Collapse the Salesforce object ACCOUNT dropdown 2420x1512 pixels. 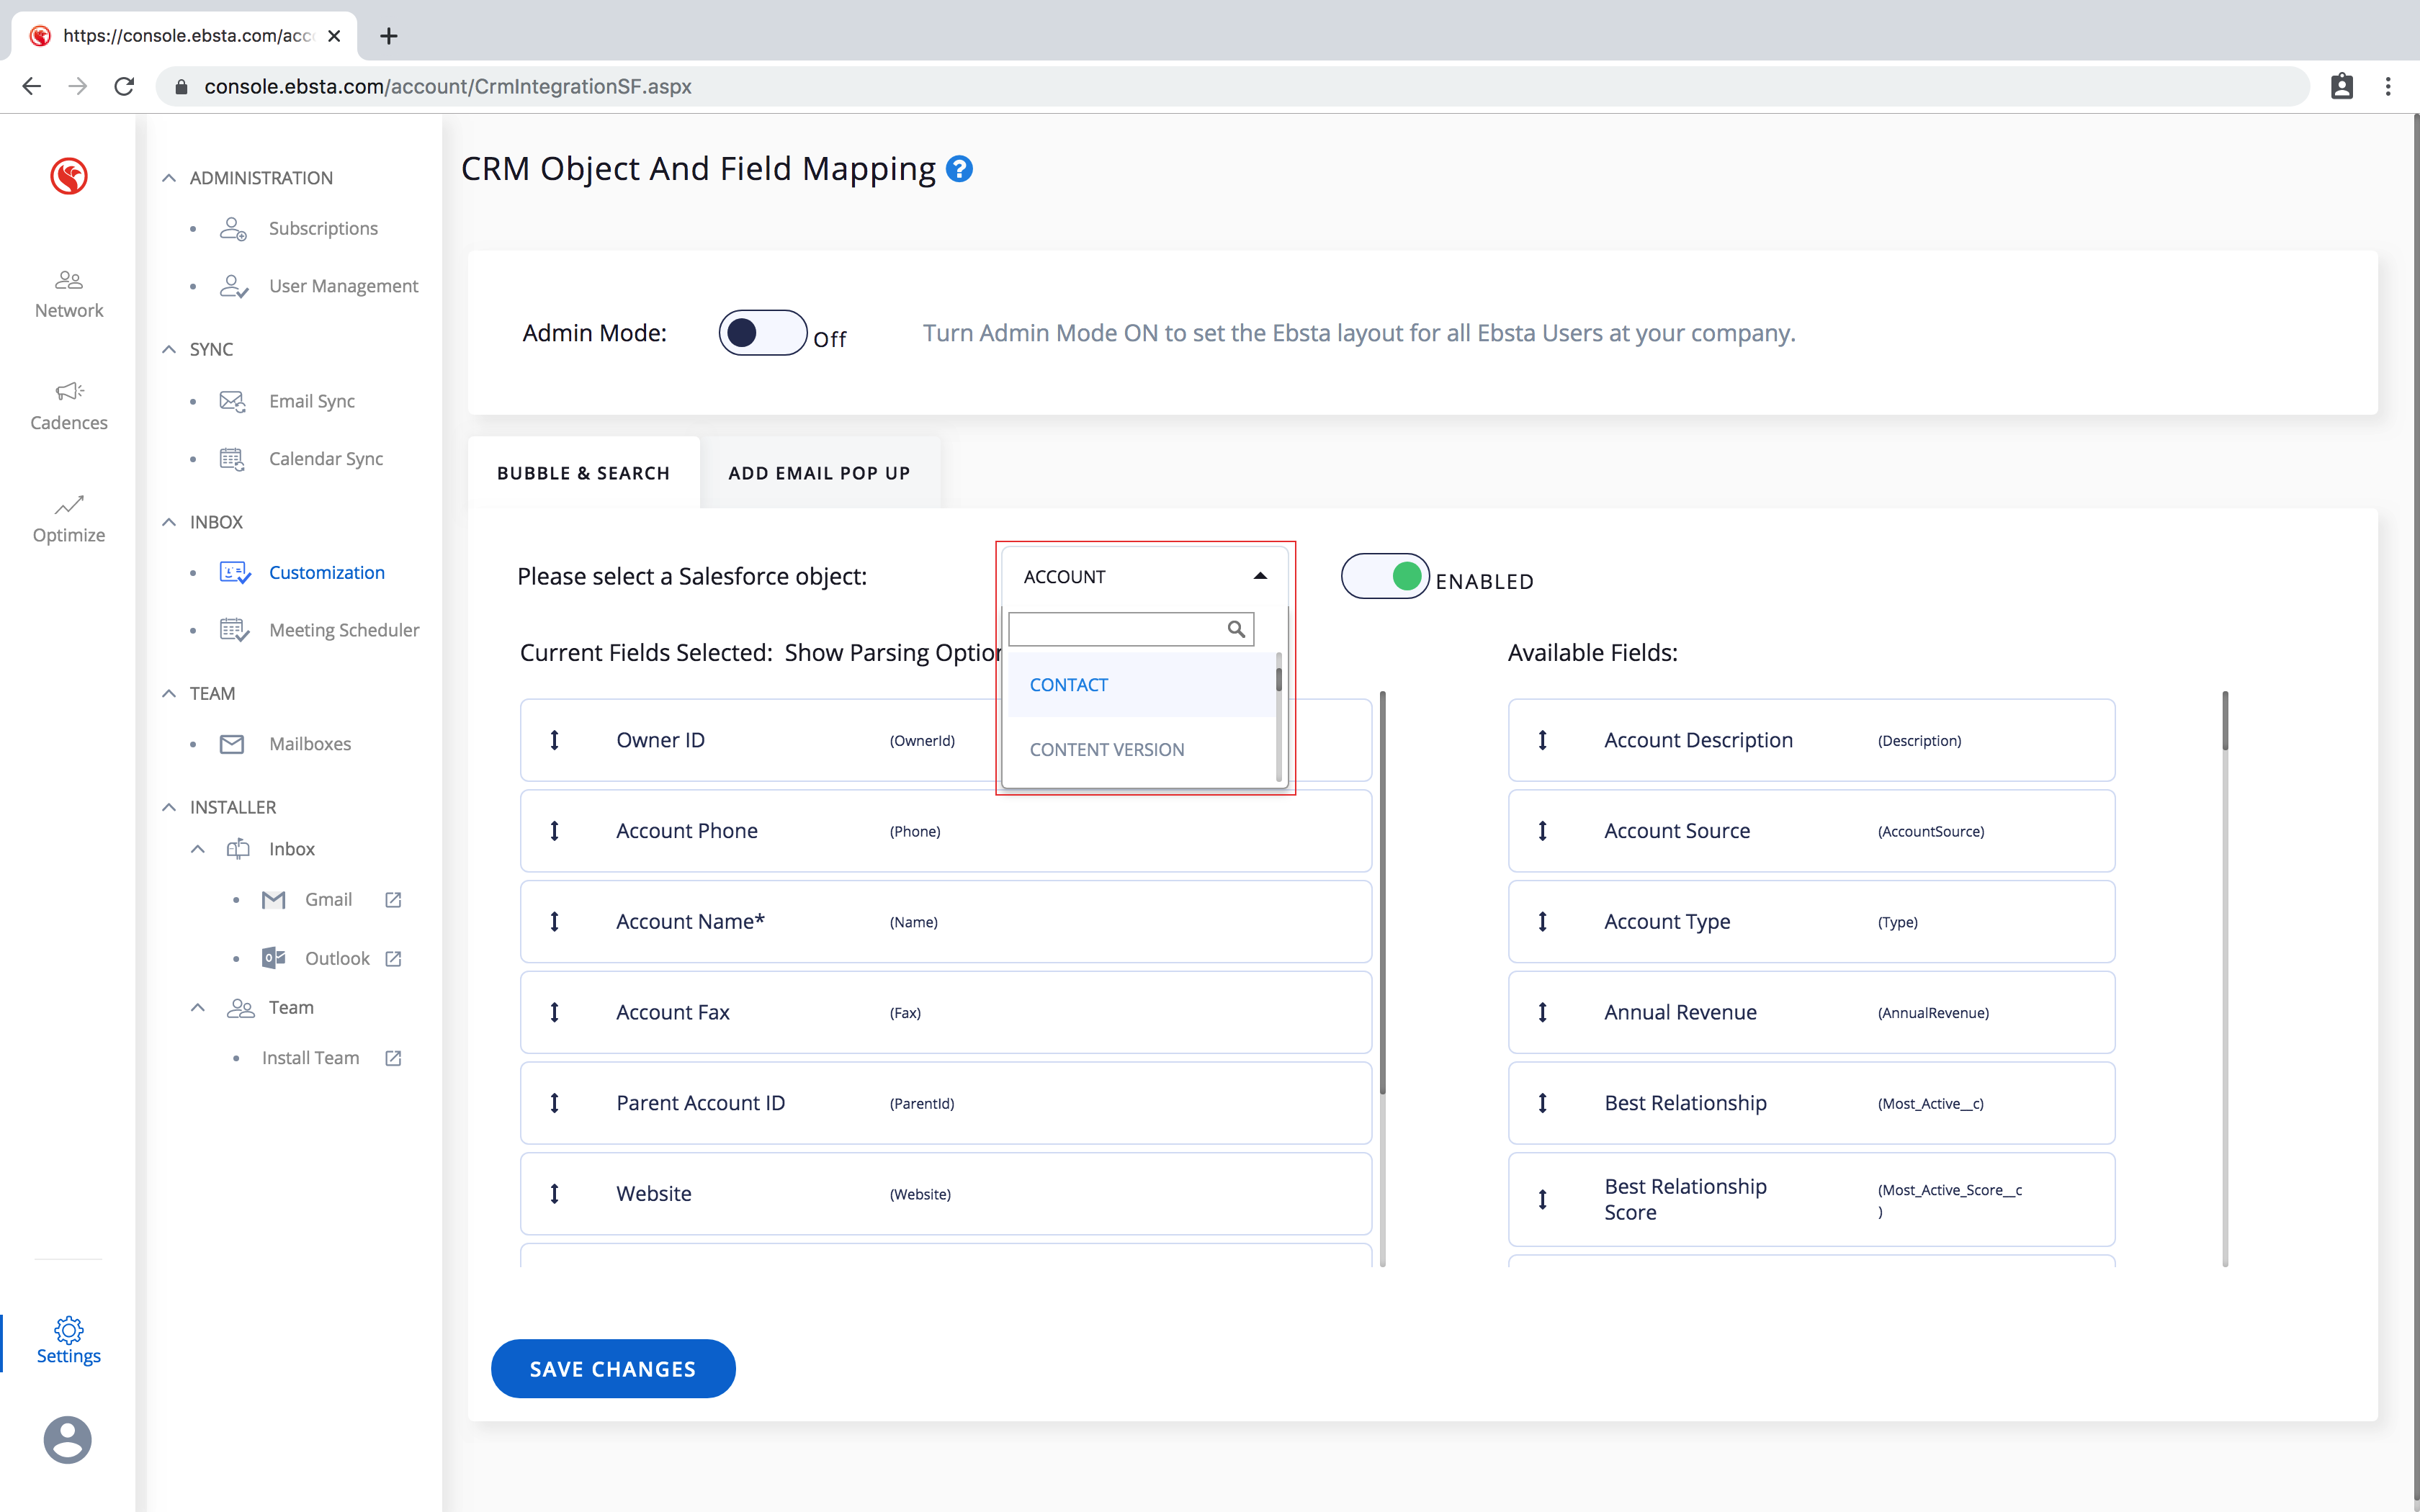1259,576
